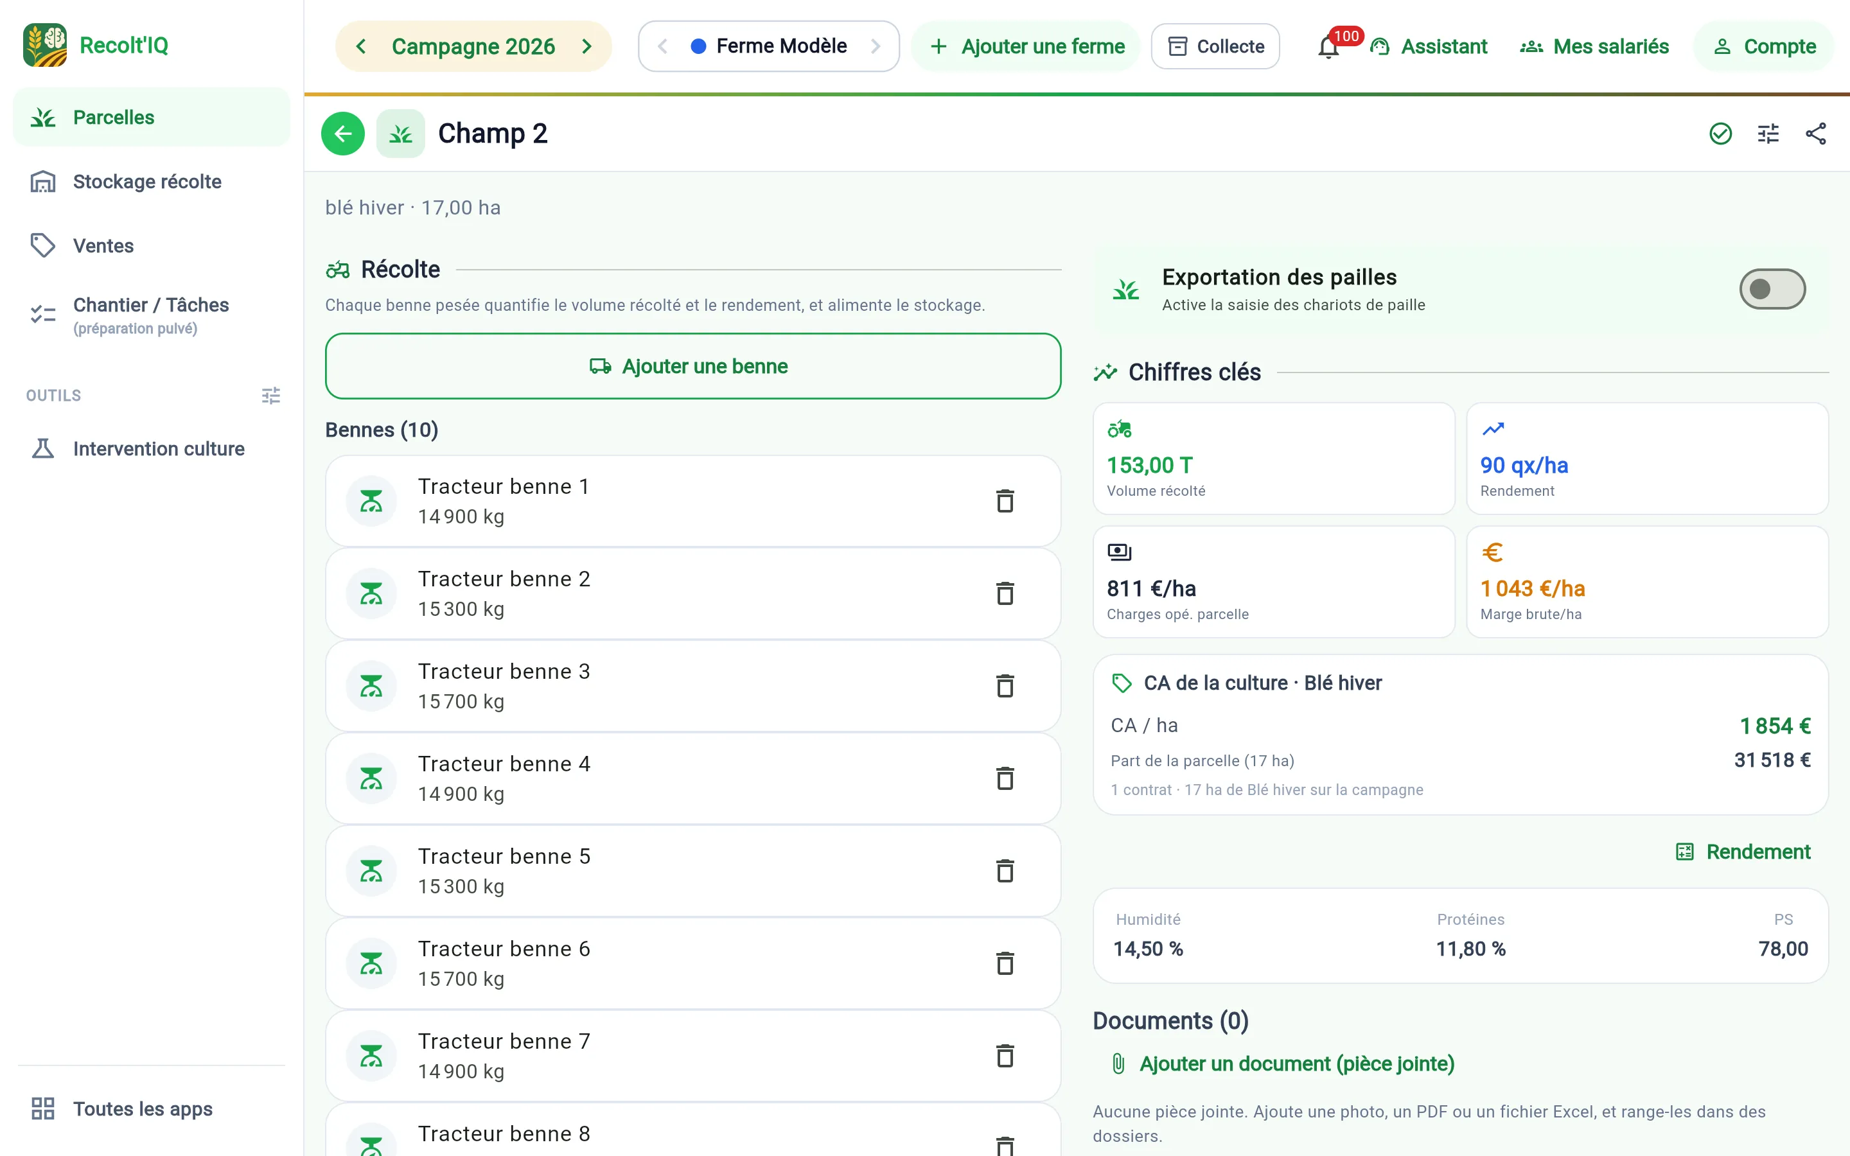Click Ajouter une benne button
Viewport: 1850px width, 1156px height.
point(692,366)
